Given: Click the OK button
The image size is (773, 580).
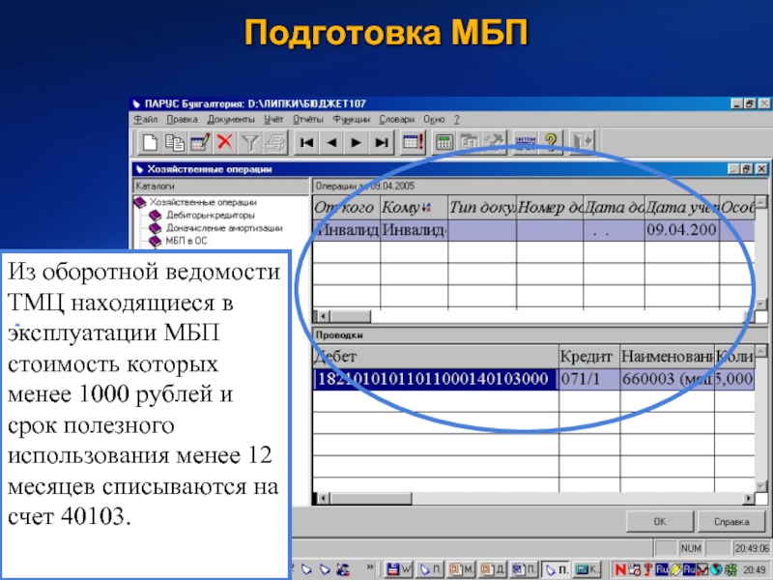Looking at the screenshot, I should point(660,521).
